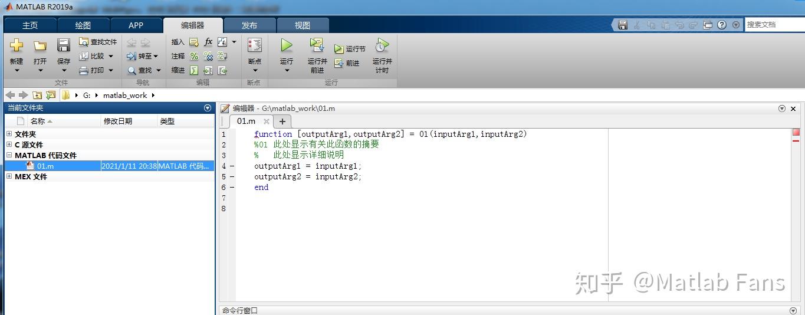The width and height of the screenshot is (805, 315).
Task: Switch to the 视图 (View) tab
Action: (303, 25)
